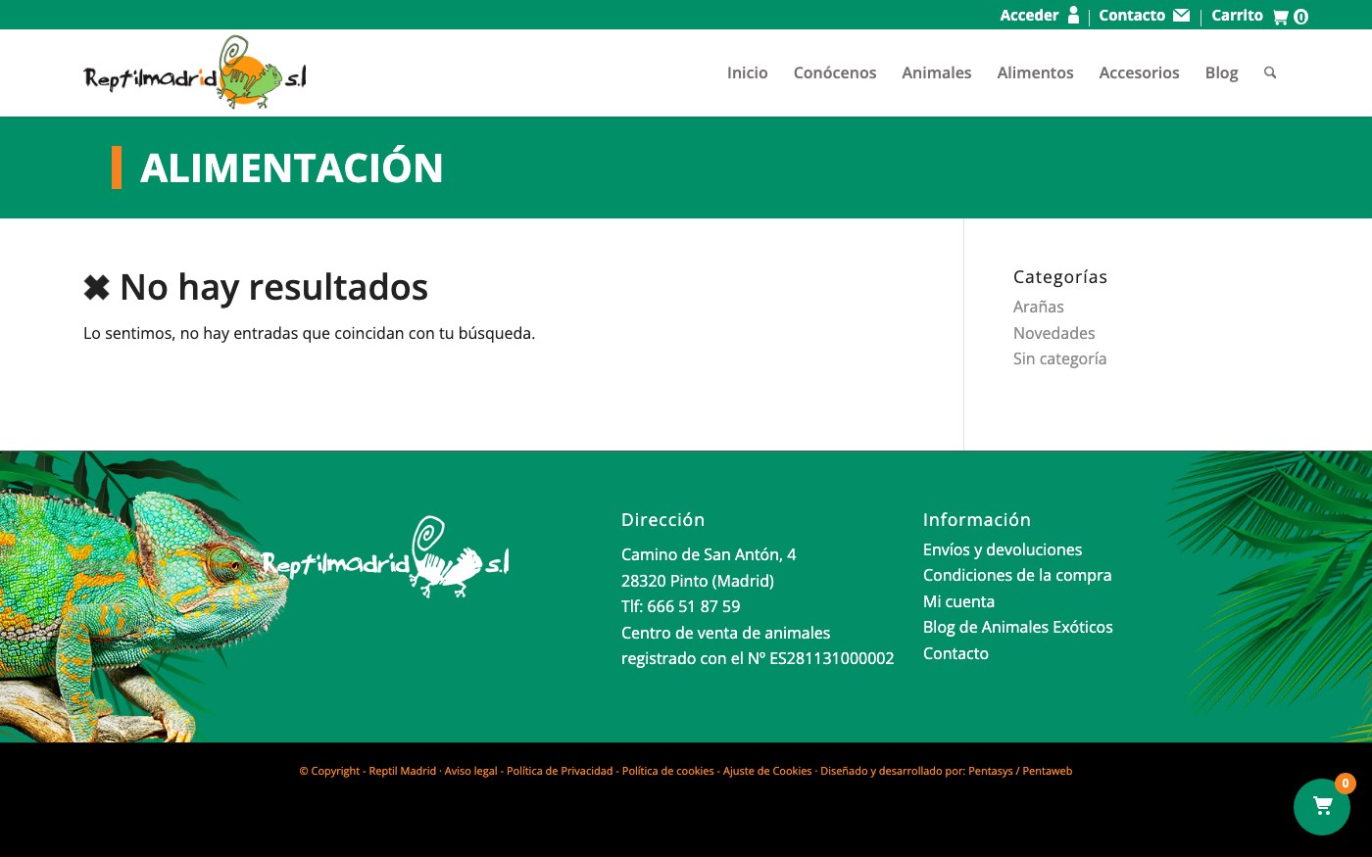This screenshot has width=1372, height=857.
Task: Select Sin categoría category
Action: pyautogui.click(x=1059, y=358)
